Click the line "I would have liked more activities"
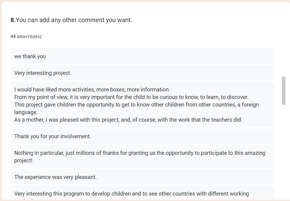Screen dimensions: 290x201 tap(92, 90)
